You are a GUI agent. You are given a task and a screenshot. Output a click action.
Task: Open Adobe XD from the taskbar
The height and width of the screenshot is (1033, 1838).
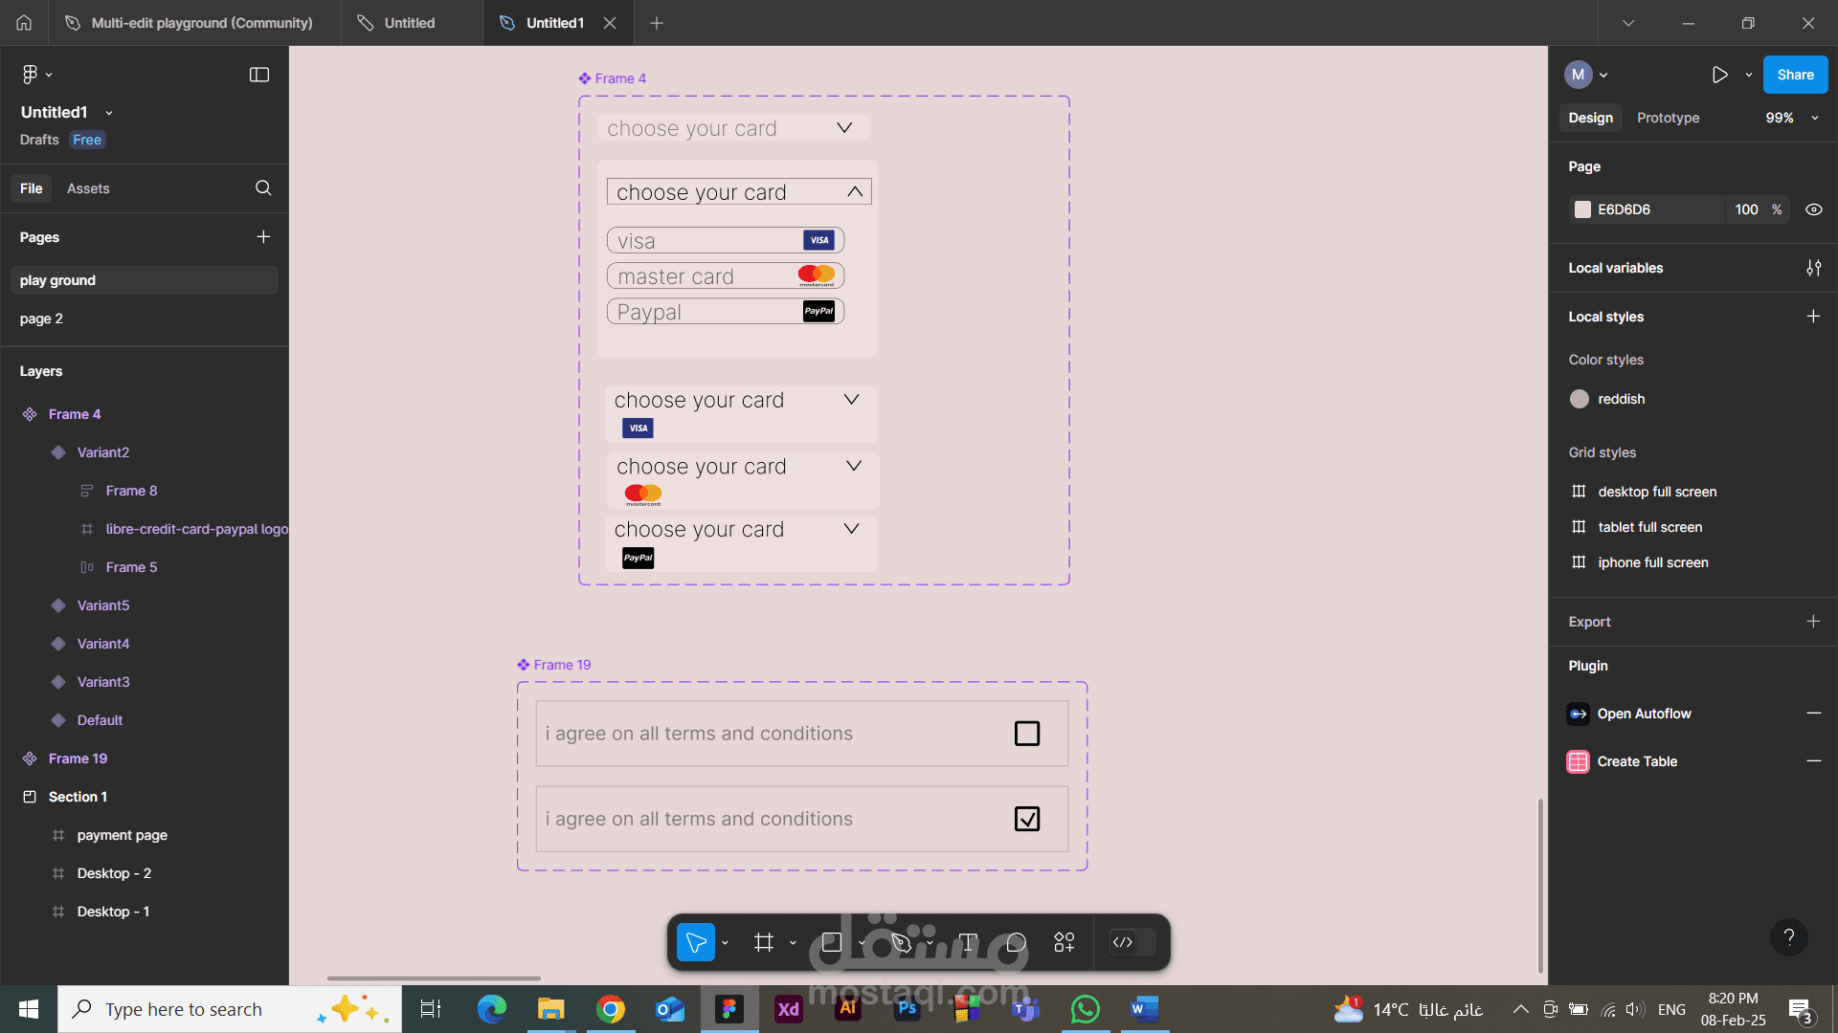(x=789, y=1009)
